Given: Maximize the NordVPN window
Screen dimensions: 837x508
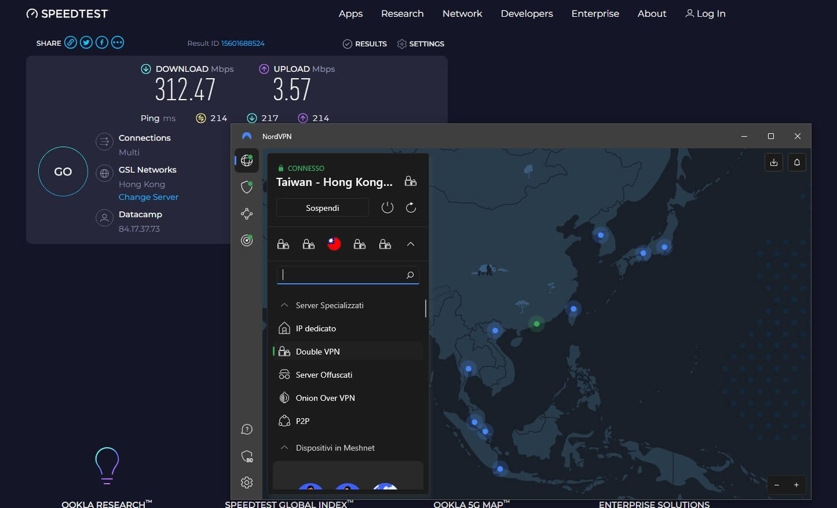Looking at the screenshot, I should [771, 136].
